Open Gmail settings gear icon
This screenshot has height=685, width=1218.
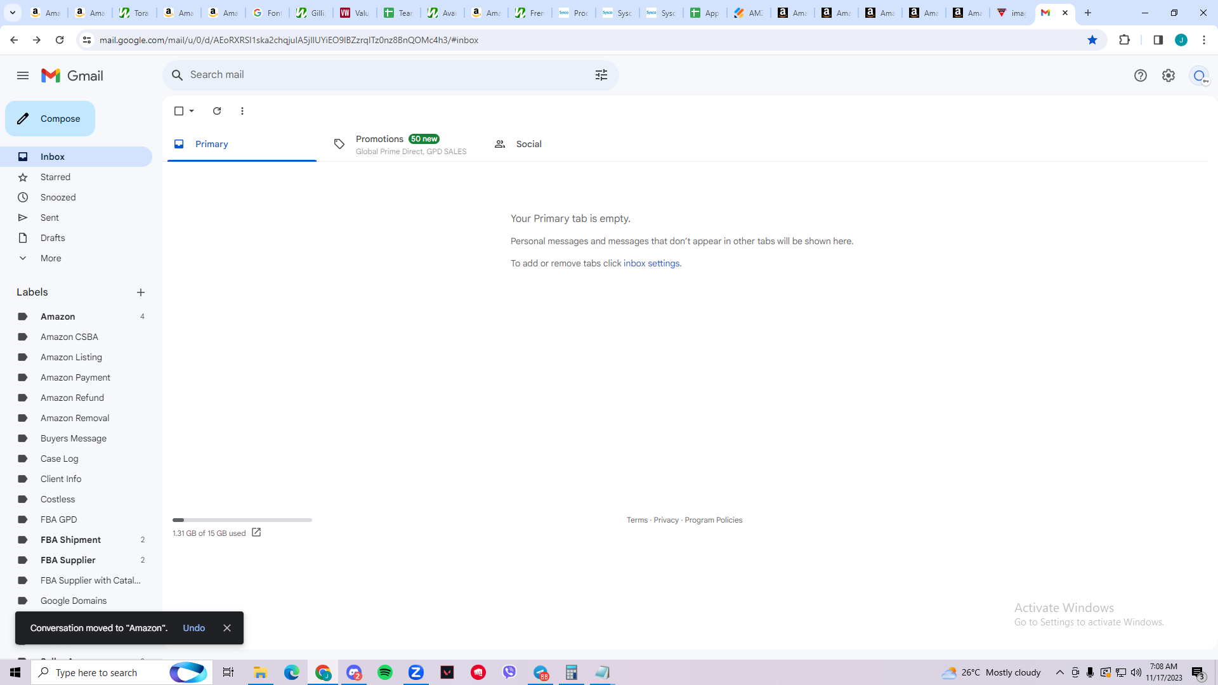tap(1169, 75)
